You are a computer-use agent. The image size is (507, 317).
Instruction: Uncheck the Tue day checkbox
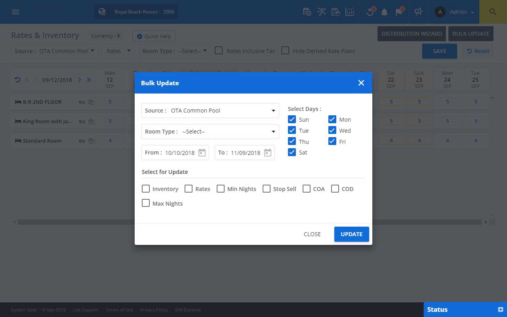[292, 130]
